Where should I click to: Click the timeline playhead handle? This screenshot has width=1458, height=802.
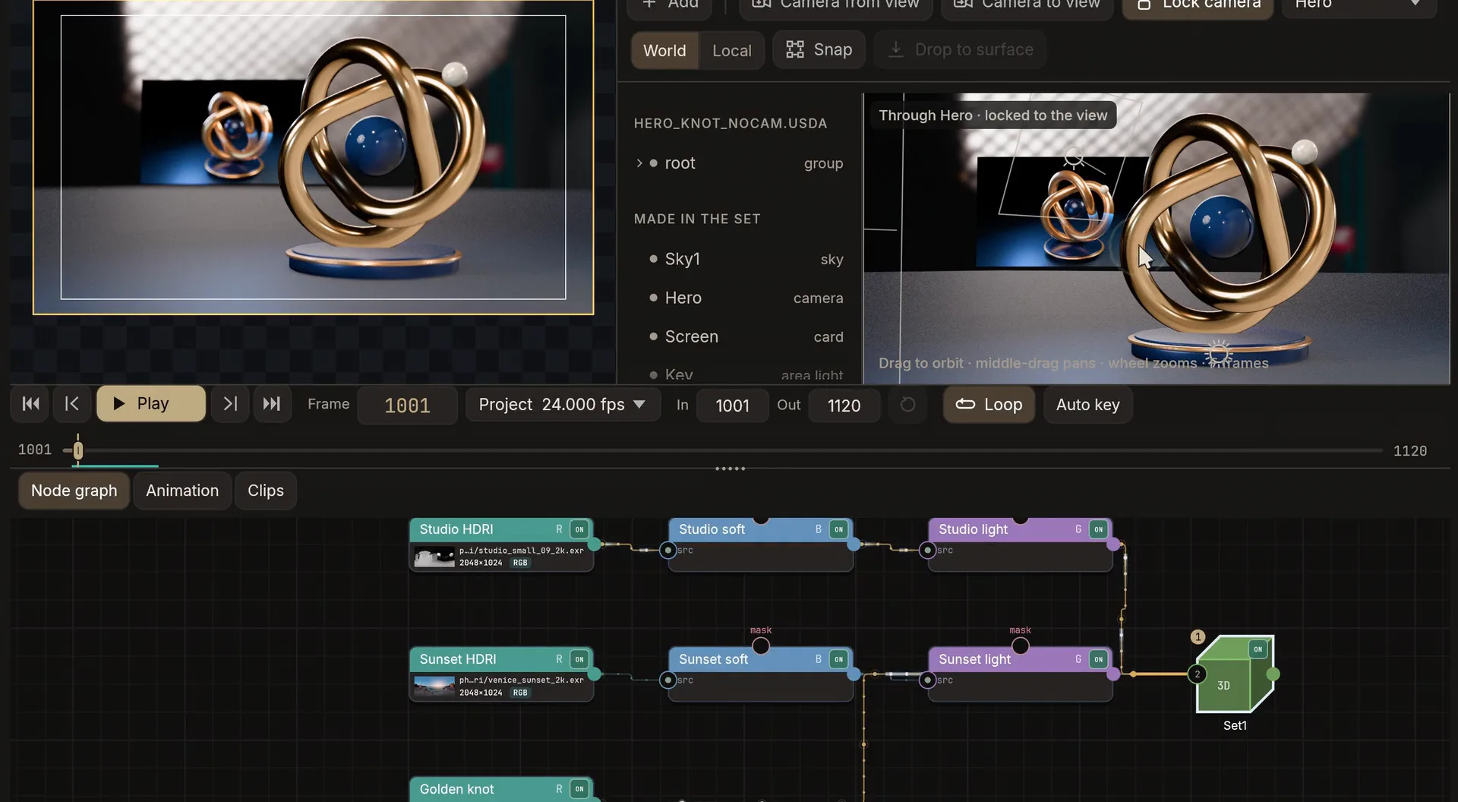[x=77, y=450]
